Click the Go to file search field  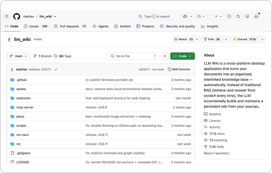(x=134, y=56)
